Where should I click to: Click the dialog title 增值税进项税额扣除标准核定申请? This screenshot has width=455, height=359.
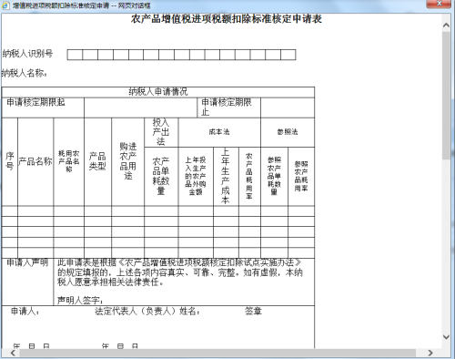pos(81,5)
